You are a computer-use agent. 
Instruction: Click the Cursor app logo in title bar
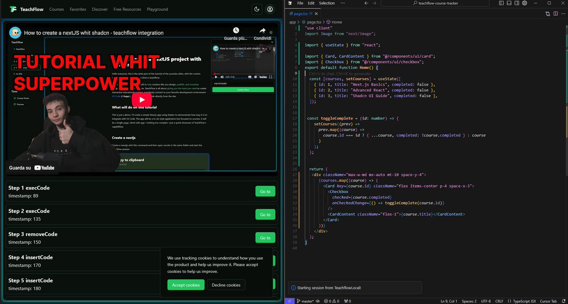[x=289, y=3]
